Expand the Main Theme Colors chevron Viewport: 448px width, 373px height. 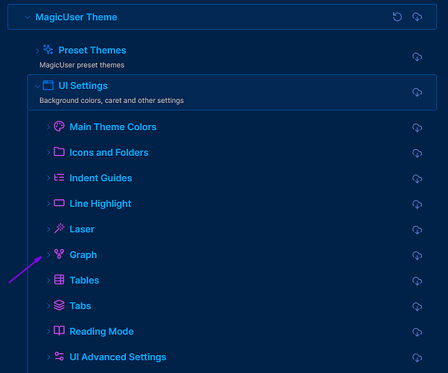[48, 127]
